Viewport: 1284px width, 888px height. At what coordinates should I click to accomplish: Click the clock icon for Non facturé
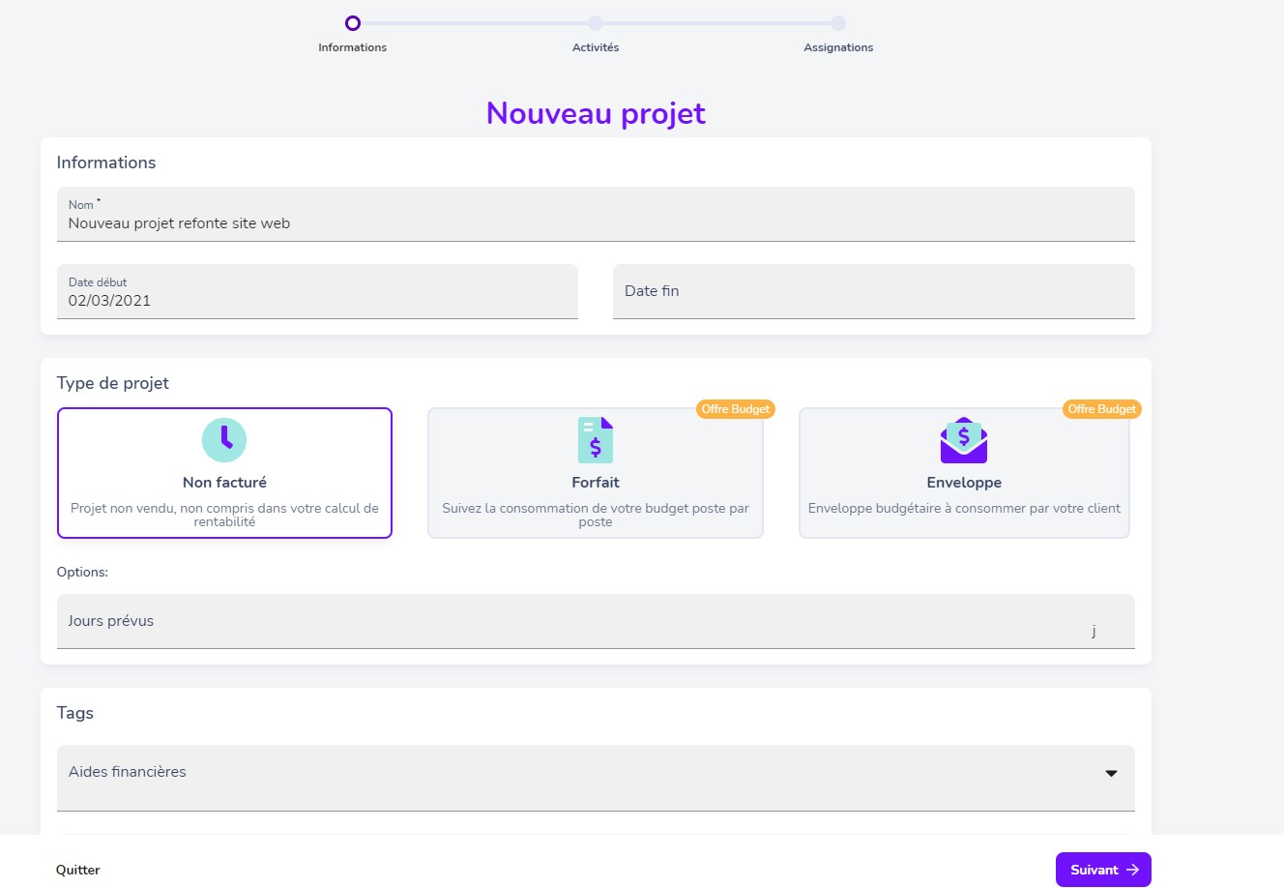click(224, 440)
